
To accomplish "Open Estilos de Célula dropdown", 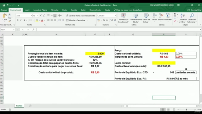I will (x=146, y=18).
